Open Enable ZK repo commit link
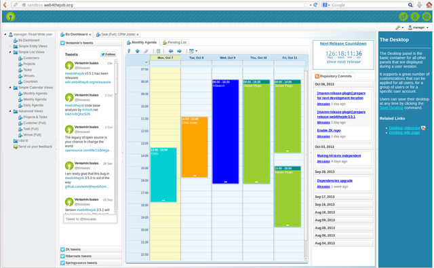The image size is (434, 268). coord(329,130)
